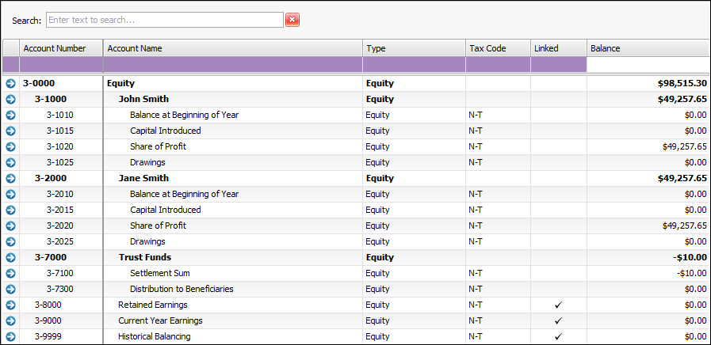Click into the Search text field

(x=164, y=20)
